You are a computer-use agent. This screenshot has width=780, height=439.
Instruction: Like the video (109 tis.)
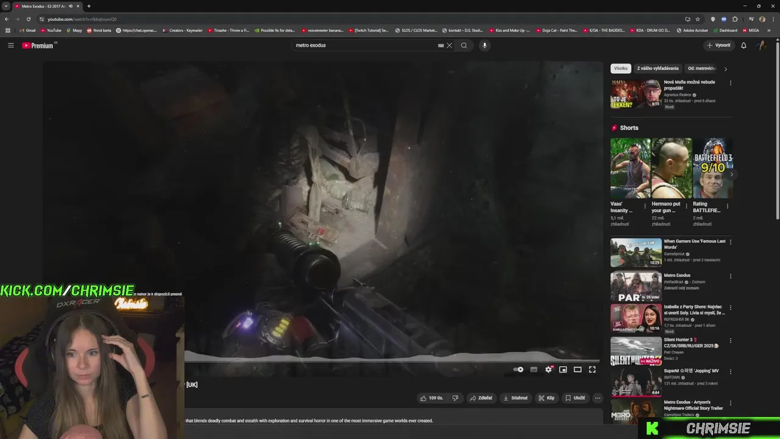click(431, 398)
